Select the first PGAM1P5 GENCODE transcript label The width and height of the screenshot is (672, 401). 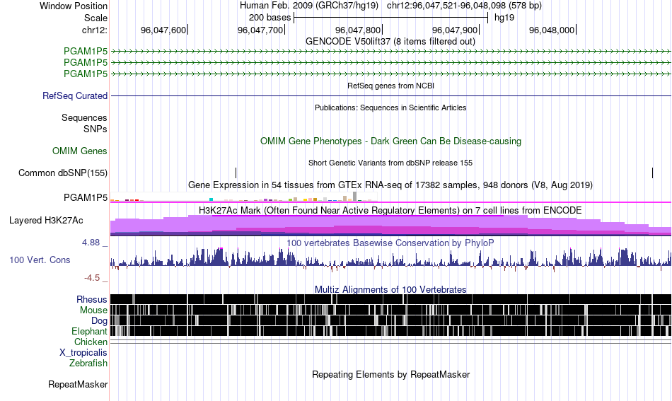[x=86, y=52]
